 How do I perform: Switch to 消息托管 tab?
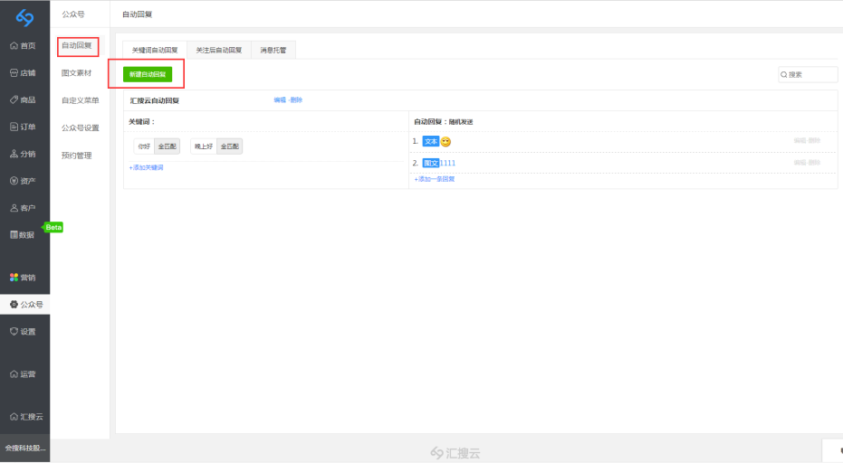273,50
